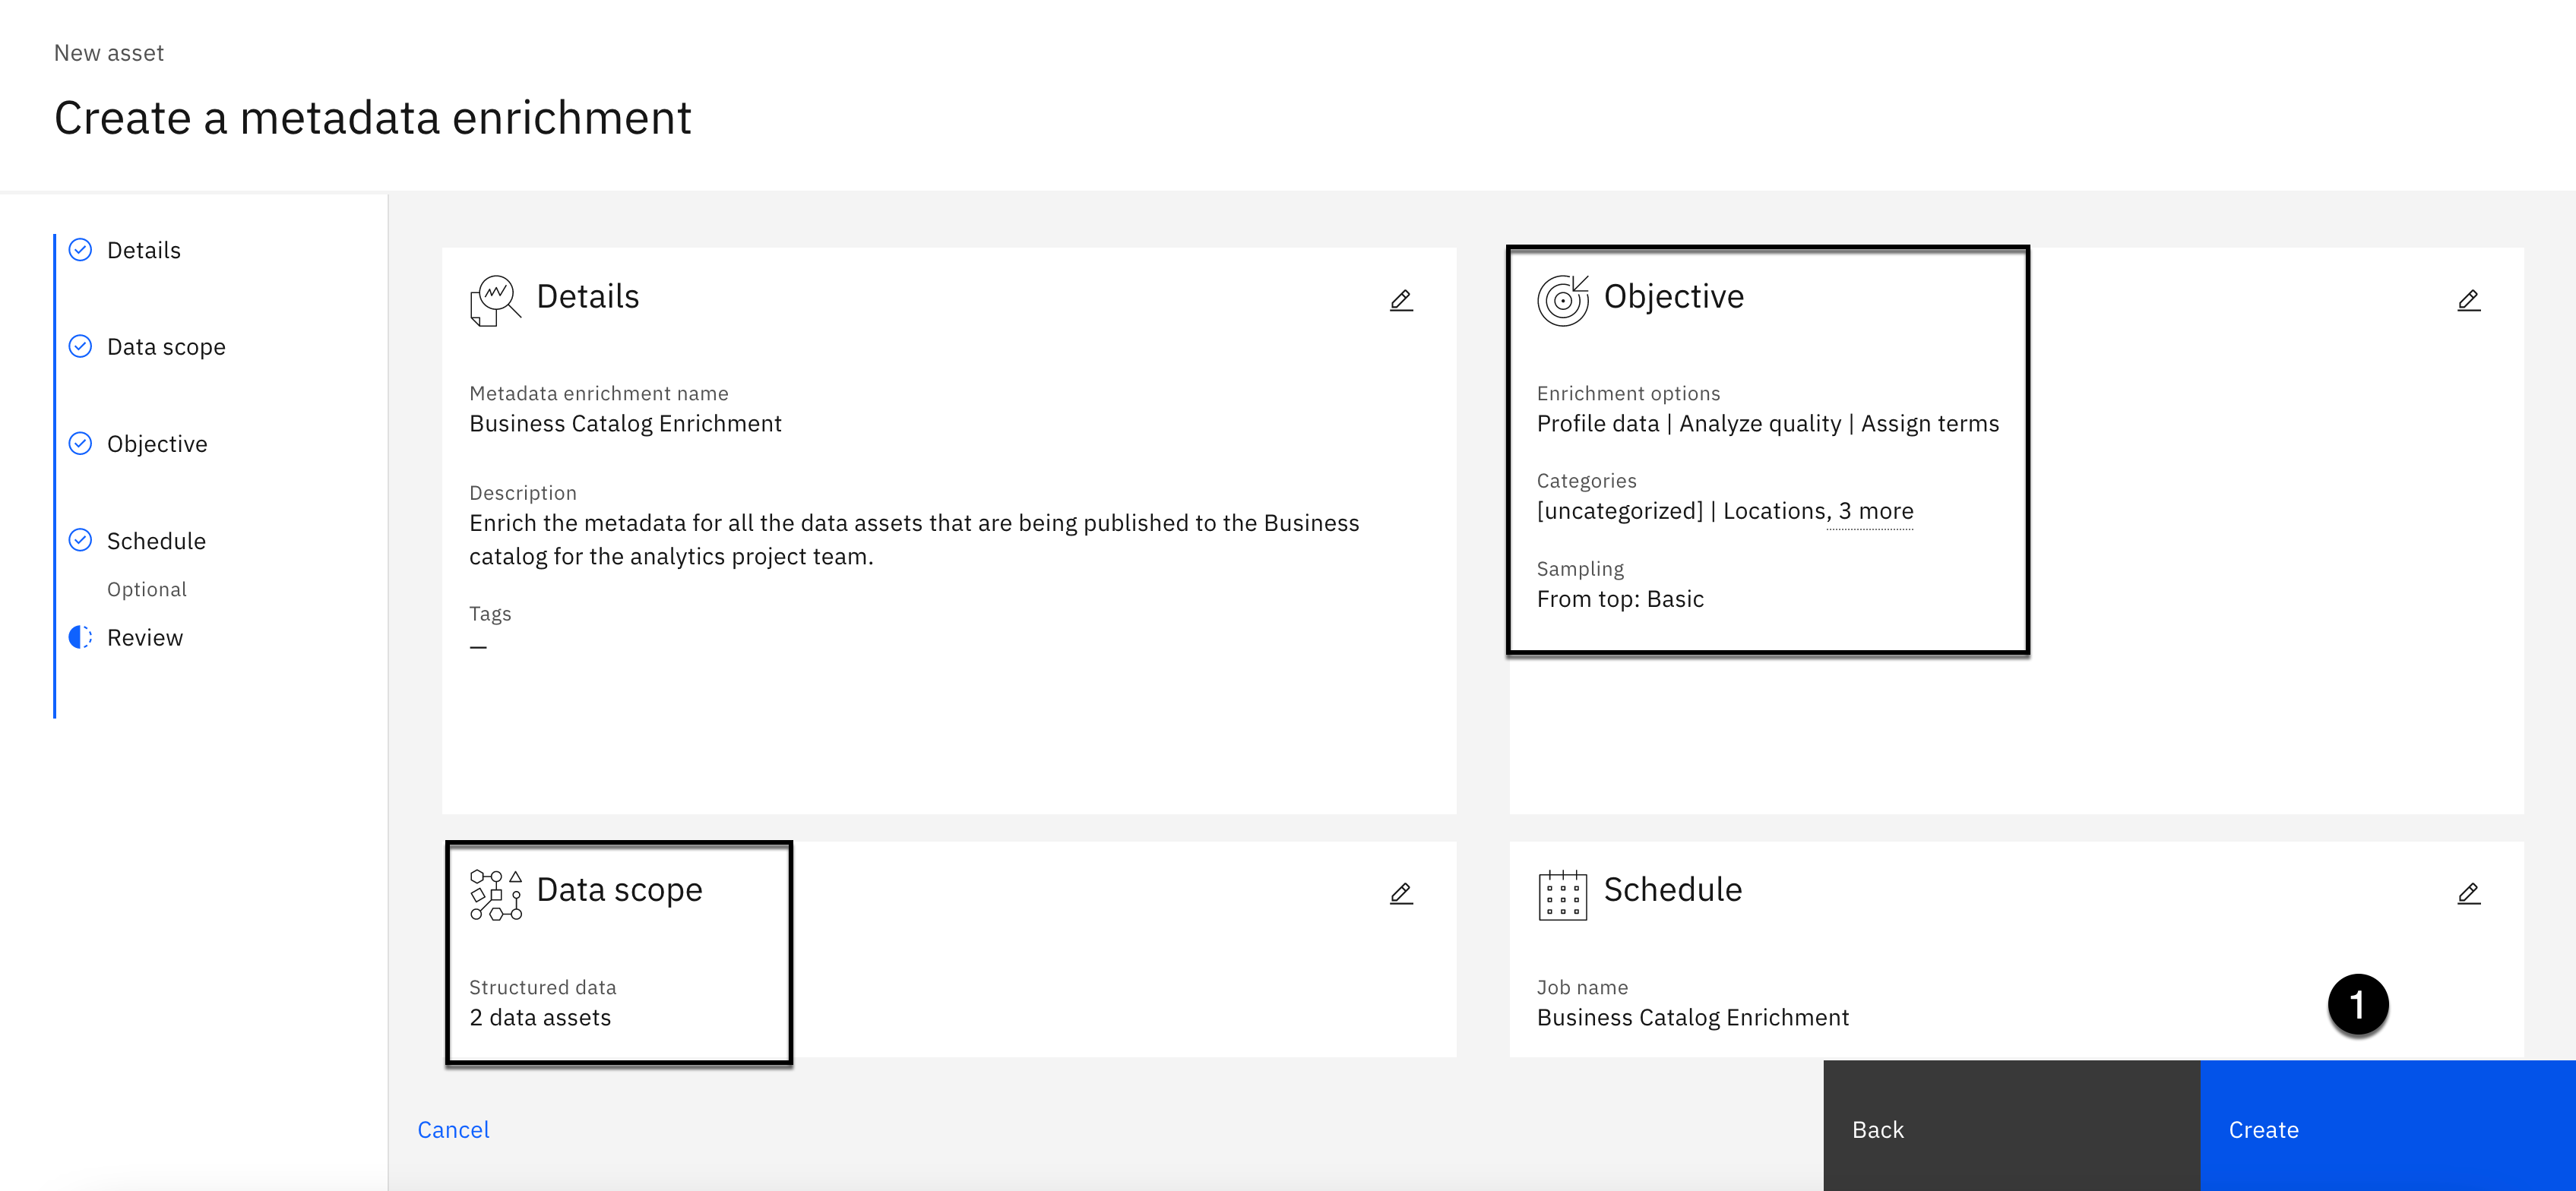Viewport: 2576px width, 1191px height.
Task: Click the Details magnifier chart icon
Action: point(495,300)
